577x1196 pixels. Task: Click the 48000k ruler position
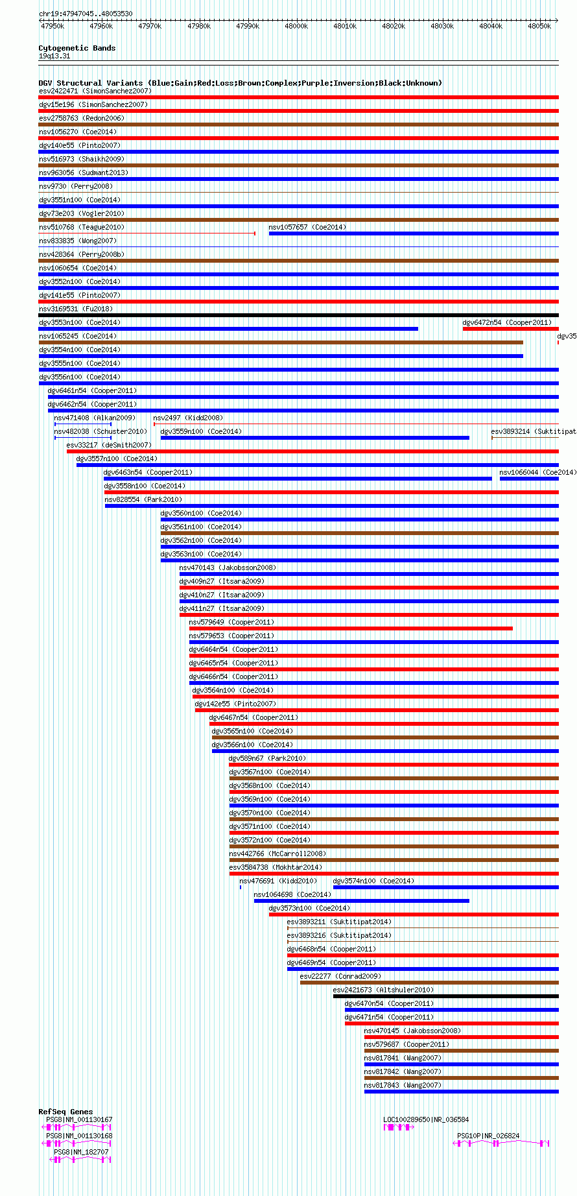pos(296,26)
